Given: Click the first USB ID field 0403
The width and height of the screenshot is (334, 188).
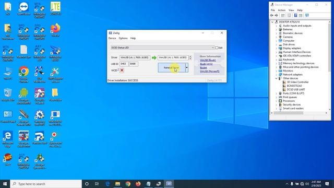Looking at the screenshot, I should 124,64.
